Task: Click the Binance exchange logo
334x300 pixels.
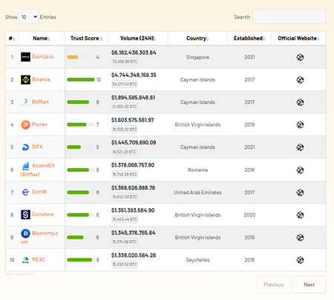Action: click(x=25, y=79)
